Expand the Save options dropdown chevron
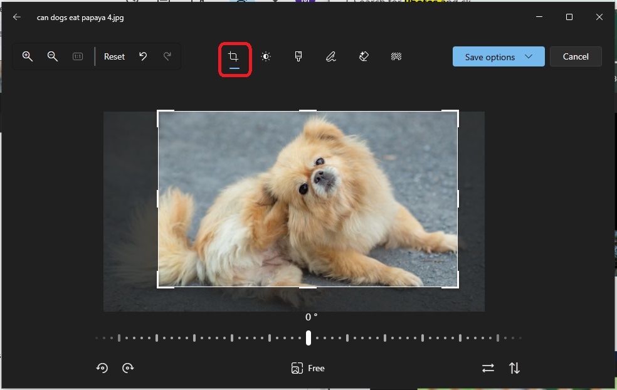The width and height of the screenshot is (617, 390). coord(529,56)
